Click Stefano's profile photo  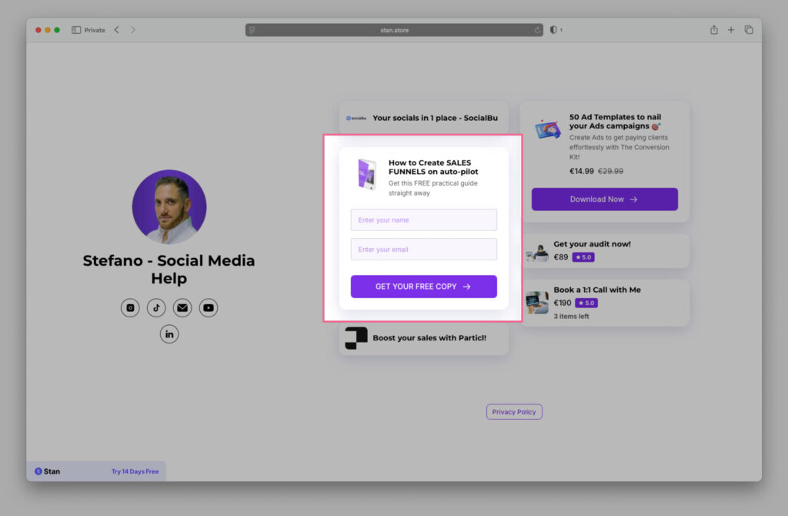169,207
